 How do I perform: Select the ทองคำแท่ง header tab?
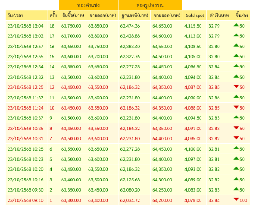coord(88,5)
